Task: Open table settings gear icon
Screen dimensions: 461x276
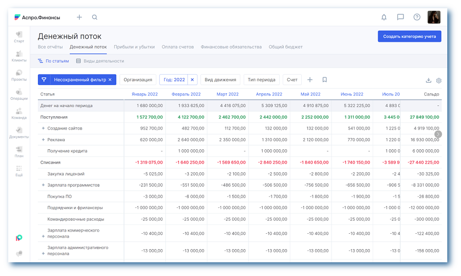Action: [x=438, y=80]
